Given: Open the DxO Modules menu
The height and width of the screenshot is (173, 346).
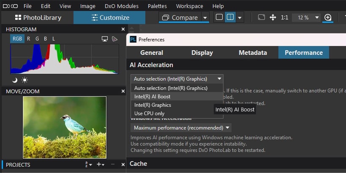Looking at the screenshot, I should pyautogui.click(x=122, y=6).
